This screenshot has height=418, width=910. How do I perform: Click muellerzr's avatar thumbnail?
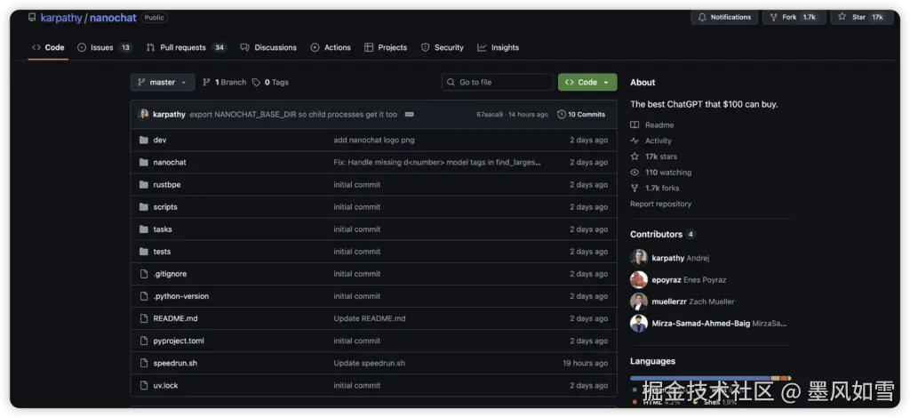pos(639,301)
